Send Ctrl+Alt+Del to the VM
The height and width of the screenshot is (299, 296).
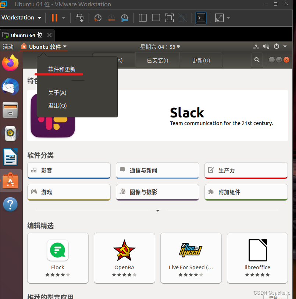tap(79, 18)
